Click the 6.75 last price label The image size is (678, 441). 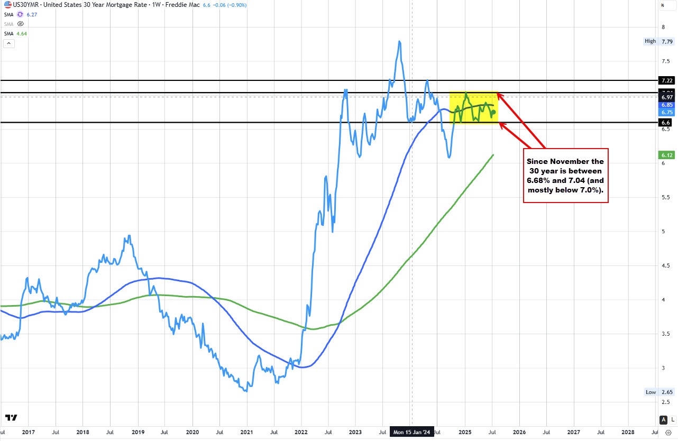665,112
